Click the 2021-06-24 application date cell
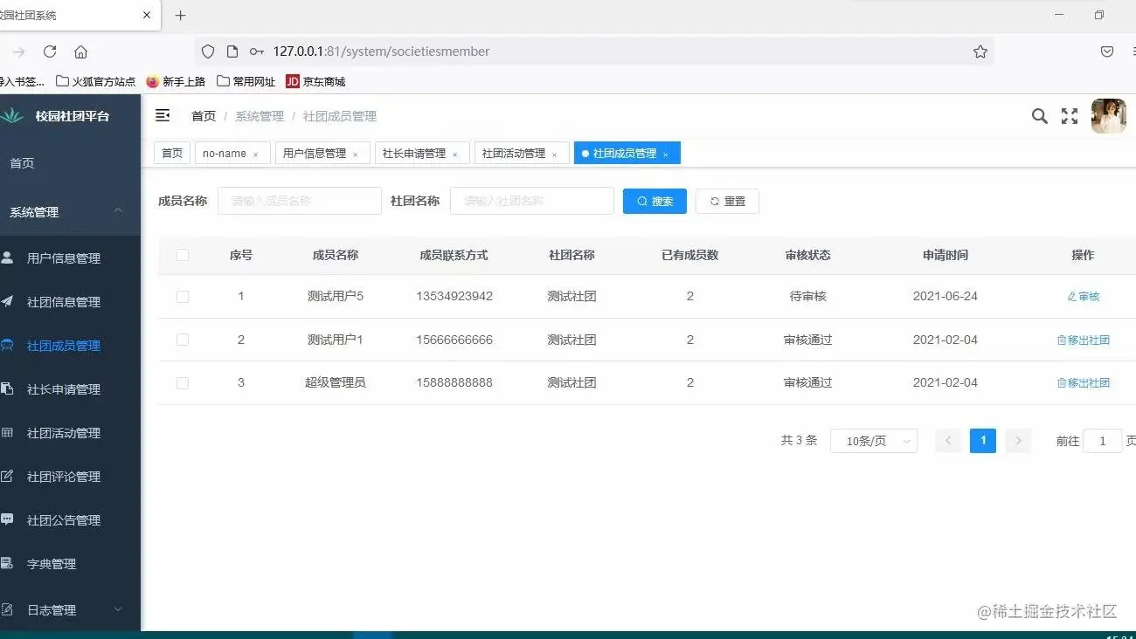The height and width of the screenshot is (639, 1136). [946, 296]
